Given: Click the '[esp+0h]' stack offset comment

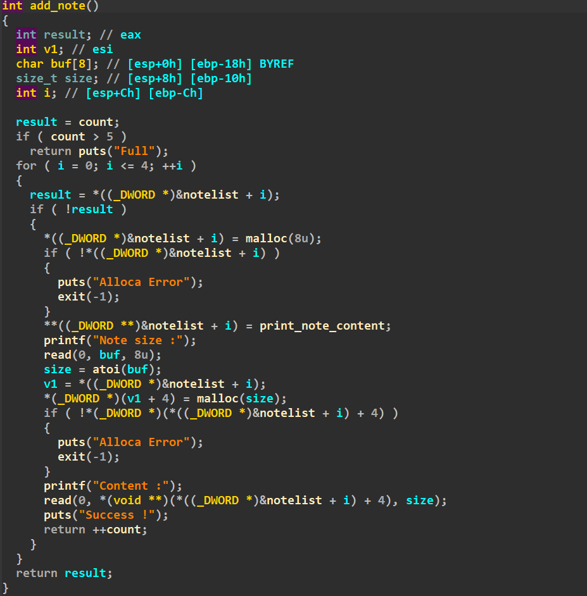Looking at the screenshot, I should click(155, 64).
